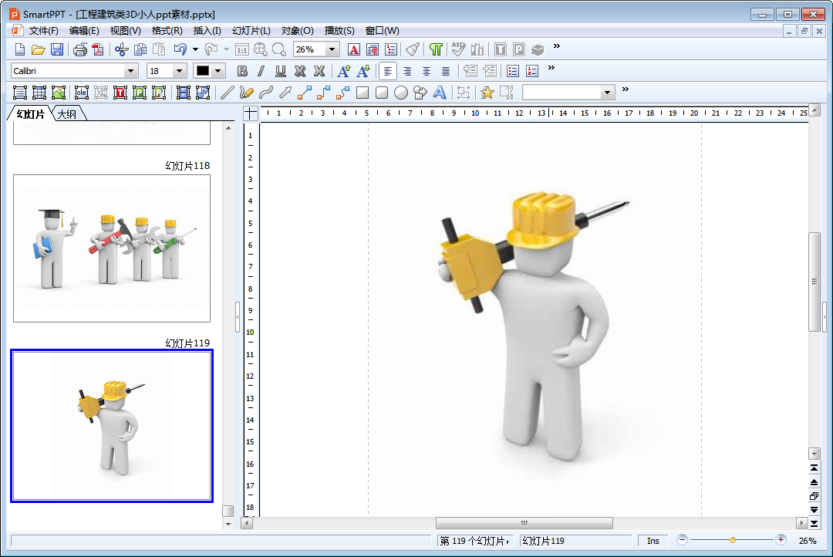Click the black font color swatch
Viewport: 833px width, 557px height.
203,71
